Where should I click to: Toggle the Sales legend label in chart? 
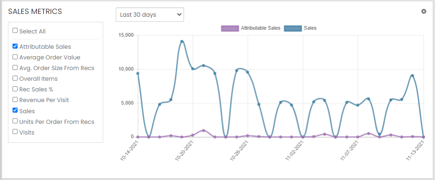(310, 28)
